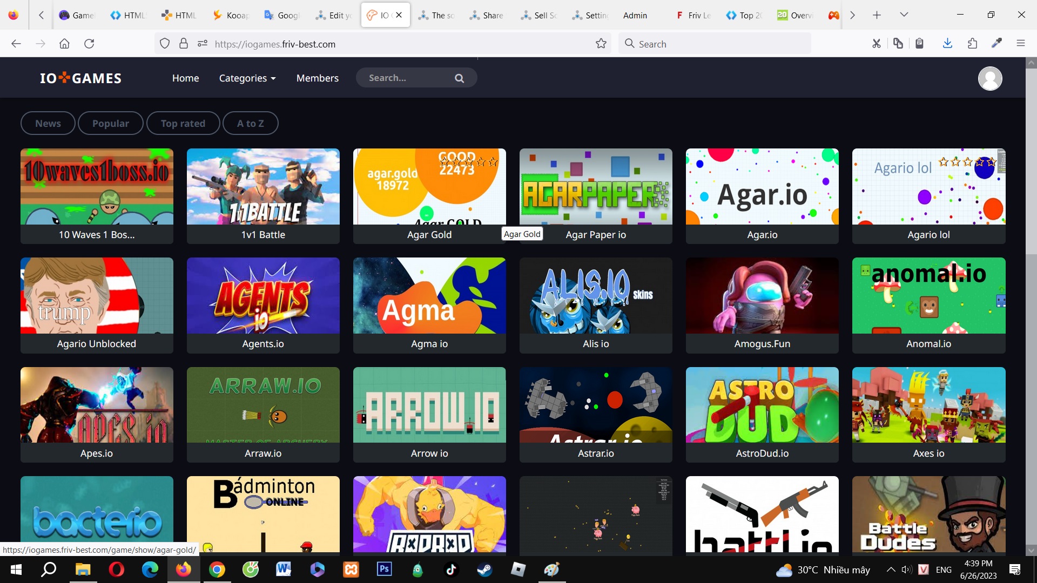This screenshot has height=583, width=1037.
Task: Open the Agar.io game thumbnail
Action: pos(762,187)
